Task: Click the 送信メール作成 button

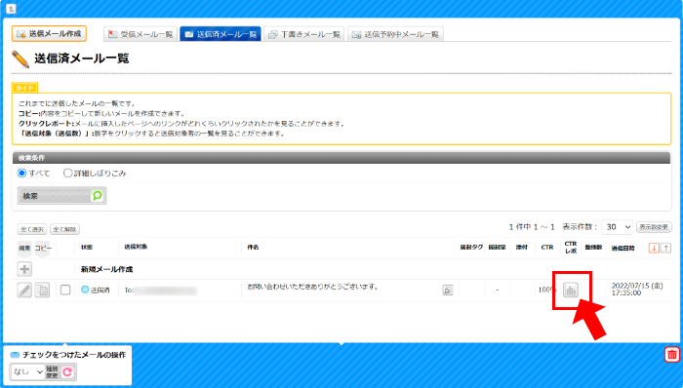Action: point(49,33)
